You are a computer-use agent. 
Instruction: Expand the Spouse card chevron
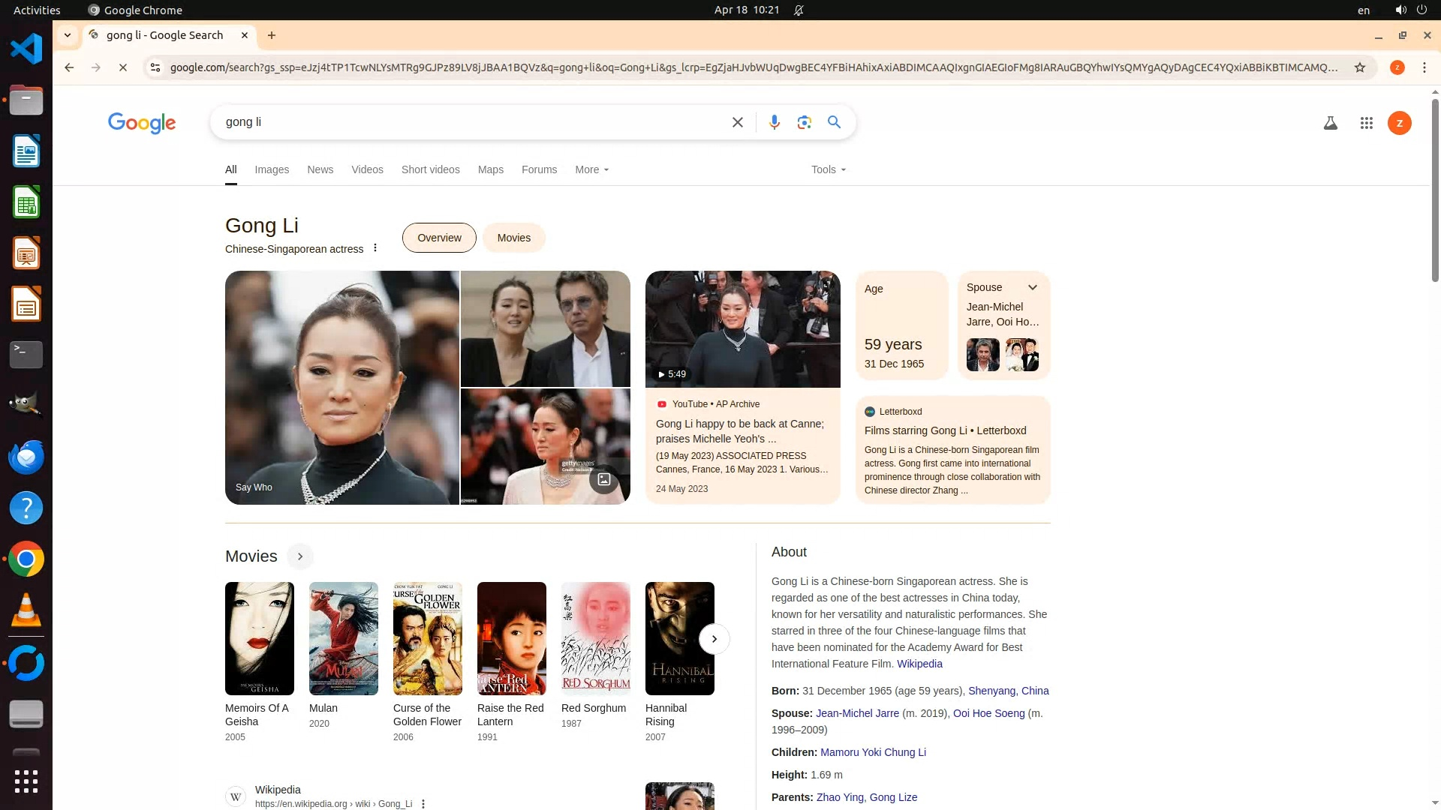[x=1032, y=287]
